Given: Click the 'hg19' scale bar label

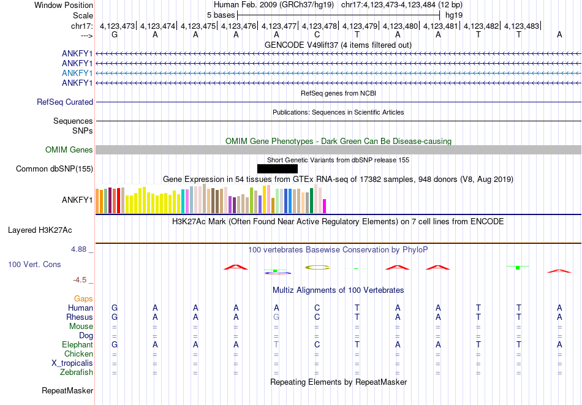Looking at the screenshot, I should 454,15.
